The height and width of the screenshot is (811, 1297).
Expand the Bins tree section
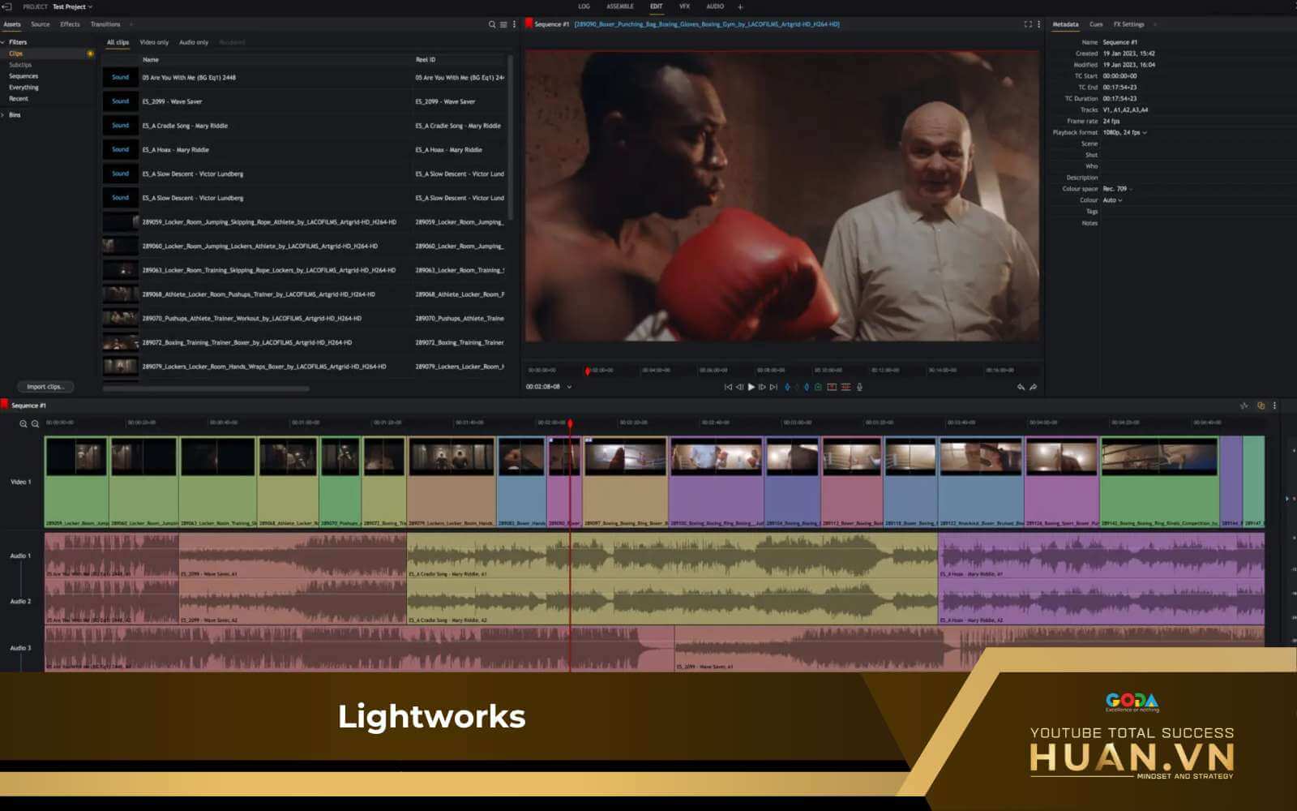(x=3, y=115)
